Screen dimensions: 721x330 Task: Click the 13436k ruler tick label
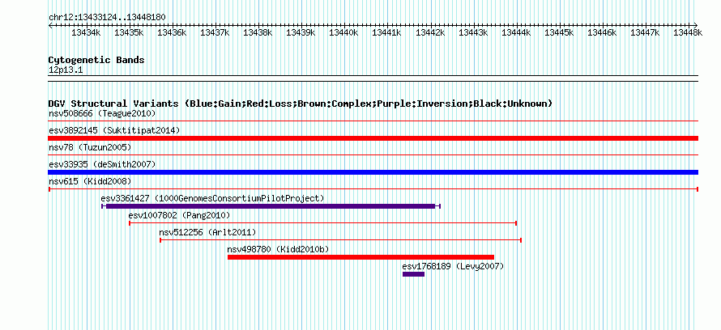(x=172, y=32)
